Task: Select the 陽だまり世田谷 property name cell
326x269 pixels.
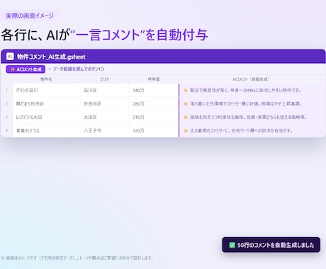Action: [x=46, y=103]
